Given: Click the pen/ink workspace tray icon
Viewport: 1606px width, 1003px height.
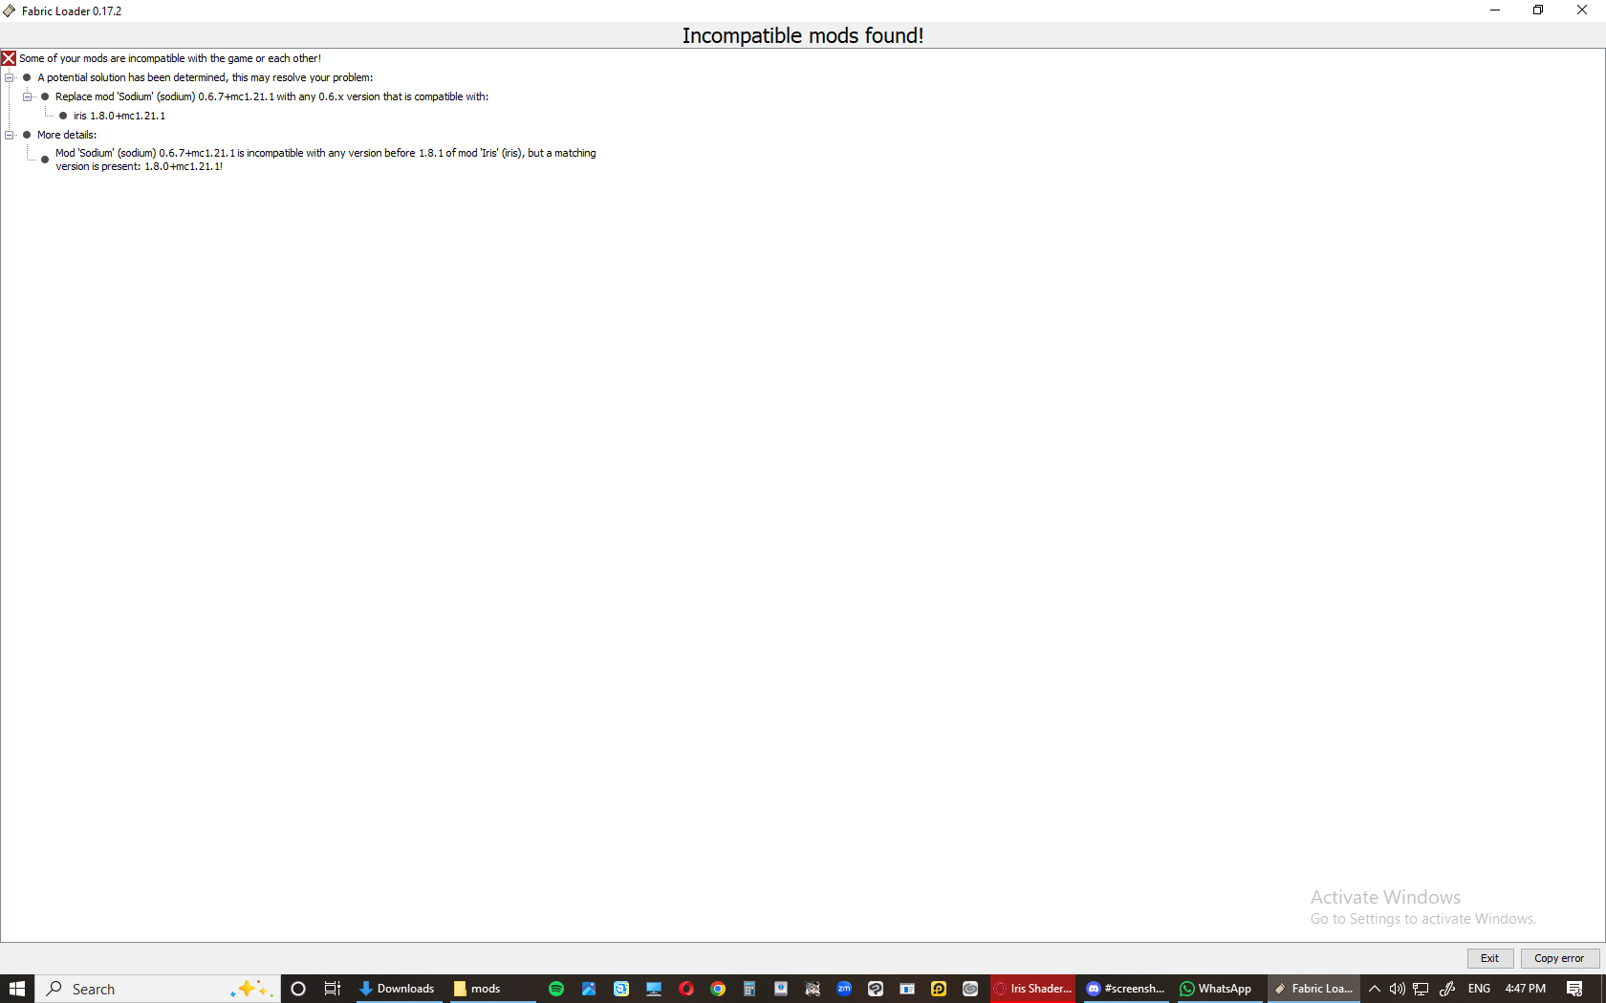Looking at the screenshot, I should [1447, 989].
